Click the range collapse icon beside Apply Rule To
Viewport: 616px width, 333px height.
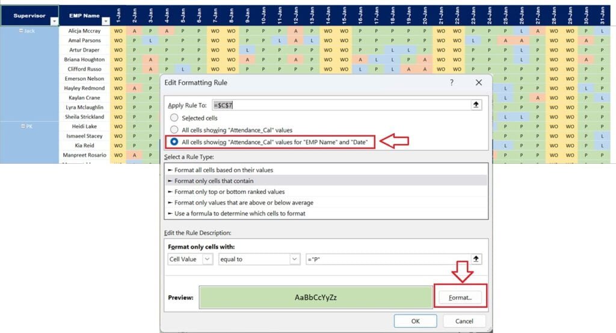click(x=476, y=105)
